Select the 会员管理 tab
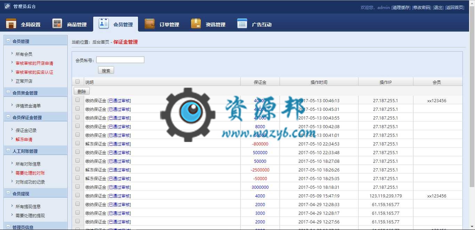 coord(116,24)
